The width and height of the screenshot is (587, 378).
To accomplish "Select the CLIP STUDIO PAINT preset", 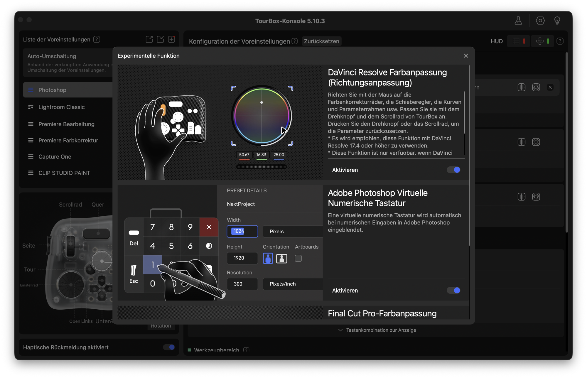I will (64, 173).
